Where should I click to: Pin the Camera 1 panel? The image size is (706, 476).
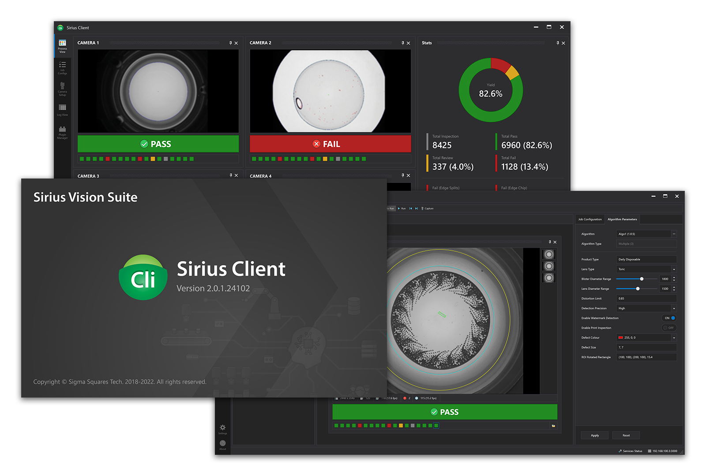(230, 43)
